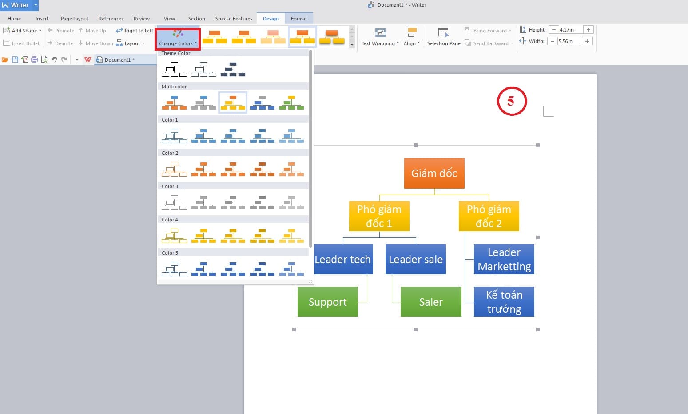Open the Review tab
The width and height of the screenshot is (688, 414).
tap(142, 19)
